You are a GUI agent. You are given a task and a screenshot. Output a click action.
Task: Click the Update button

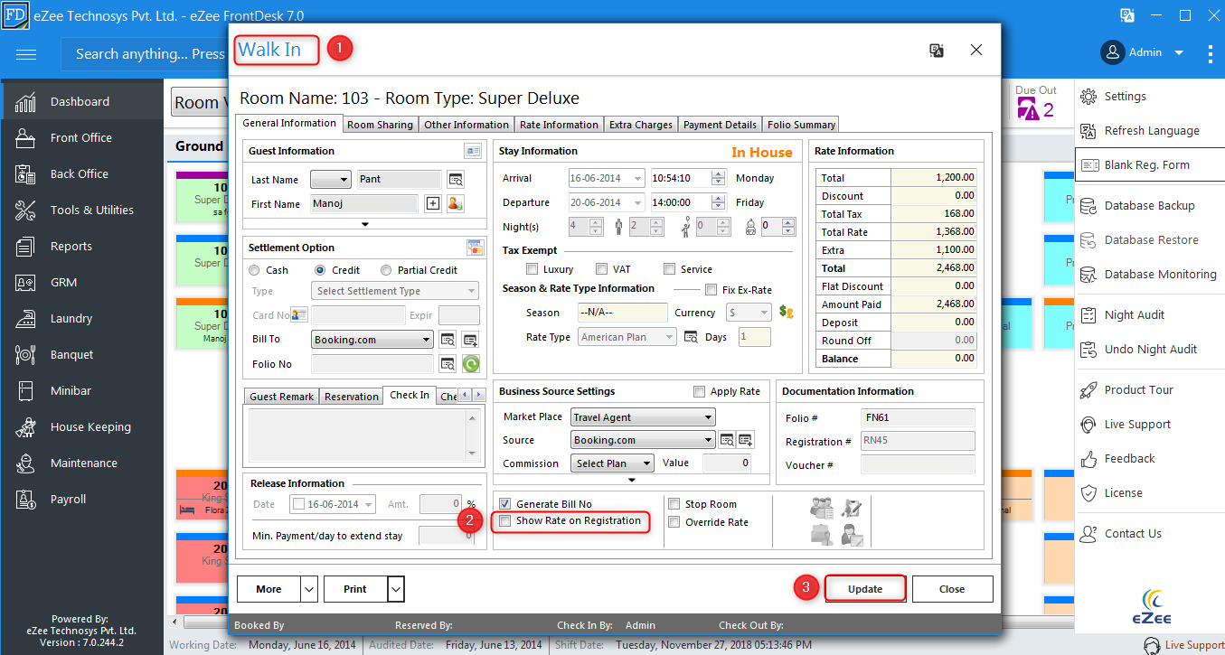865,589
